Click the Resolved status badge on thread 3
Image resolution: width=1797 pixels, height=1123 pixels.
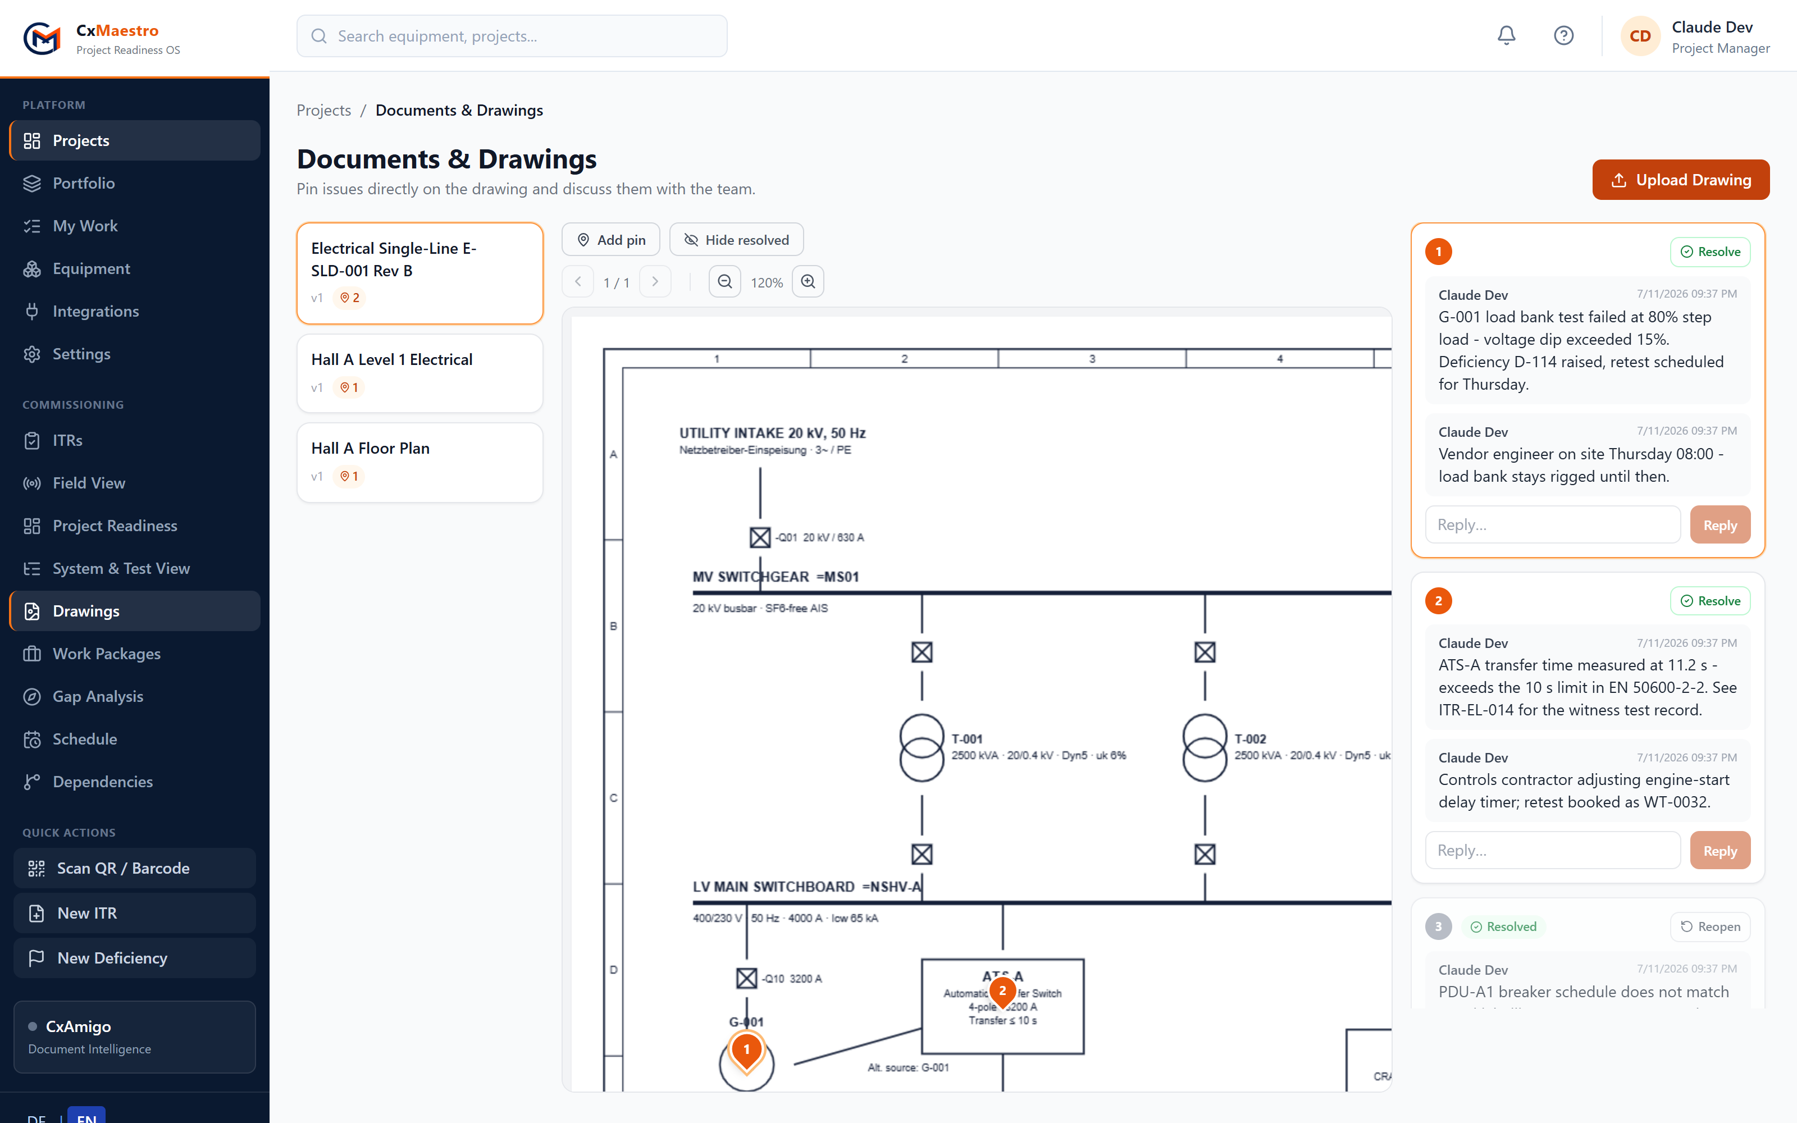1504,926
